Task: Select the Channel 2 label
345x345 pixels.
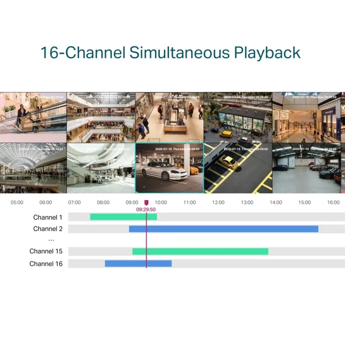Action: coord(48,229)
